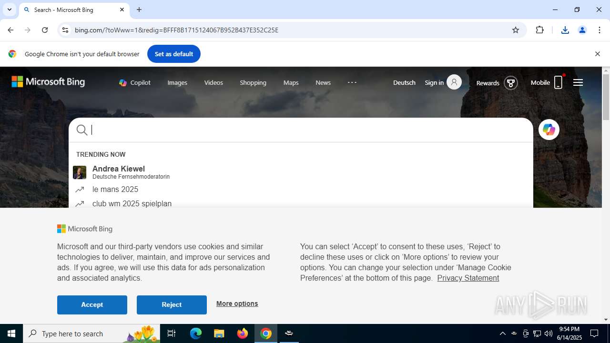Reject cookies with Reject button

(172, 305)
